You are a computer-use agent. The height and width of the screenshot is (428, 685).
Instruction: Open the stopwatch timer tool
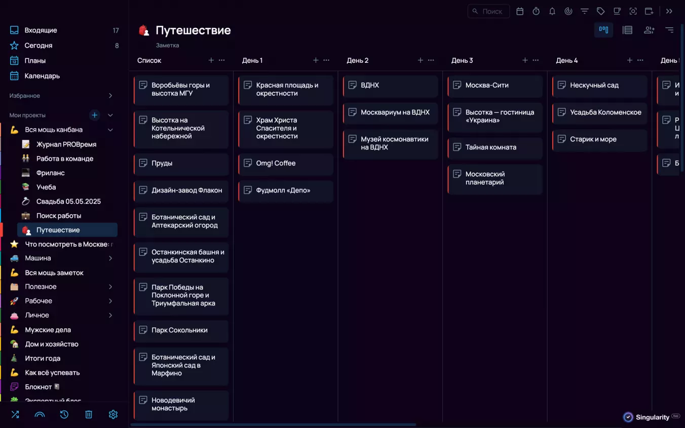(x=536, y=11)
